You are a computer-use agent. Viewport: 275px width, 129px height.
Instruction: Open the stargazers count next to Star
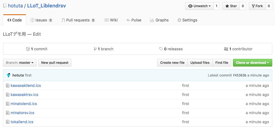coord(243,6)
